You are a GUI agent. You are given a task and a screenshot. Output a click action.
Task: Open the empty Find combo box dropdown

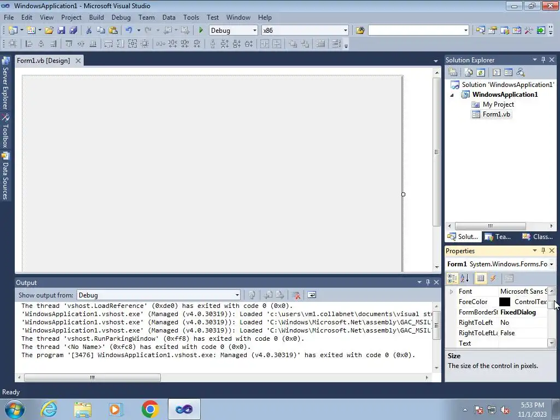(466, 31)
